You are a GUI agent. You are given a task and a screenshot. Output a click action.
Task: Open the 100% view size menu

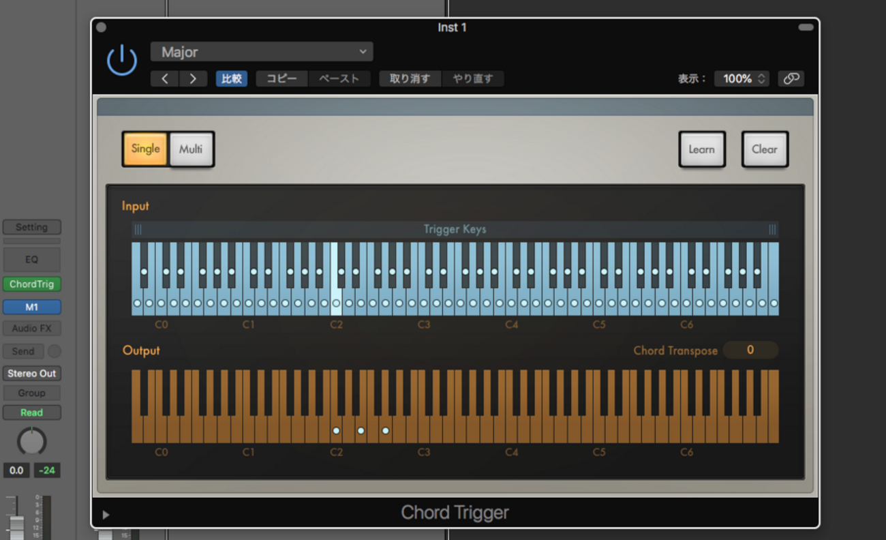742,78
